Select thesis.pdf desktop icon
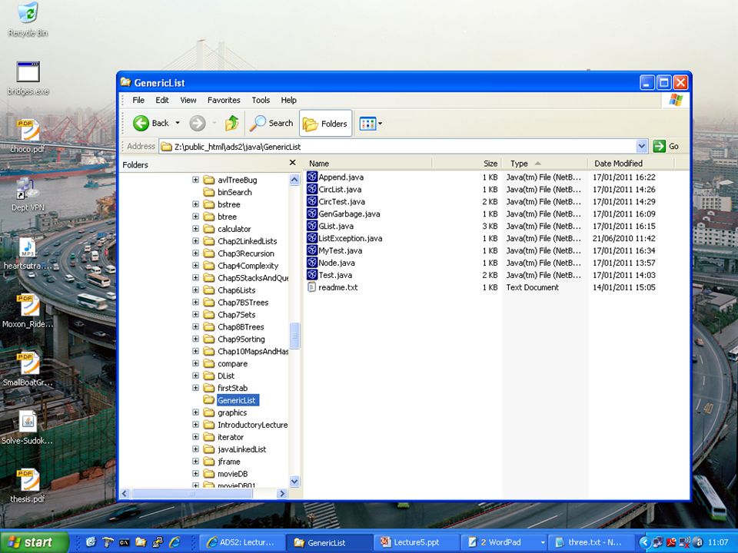The height and width of the screenshot is (553, 738). 28,485
